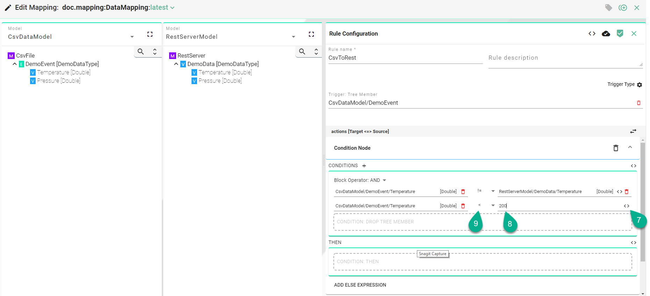Click the green shield validate icon
650x296 pixels.
[x=620, y=34]
